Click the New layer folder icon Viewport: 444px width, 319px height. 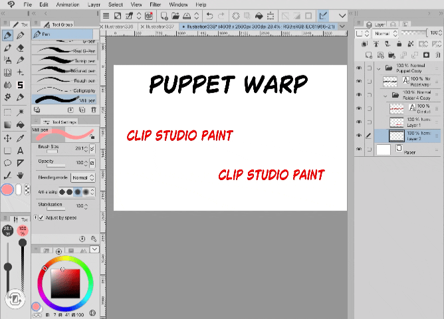point(391,55)
